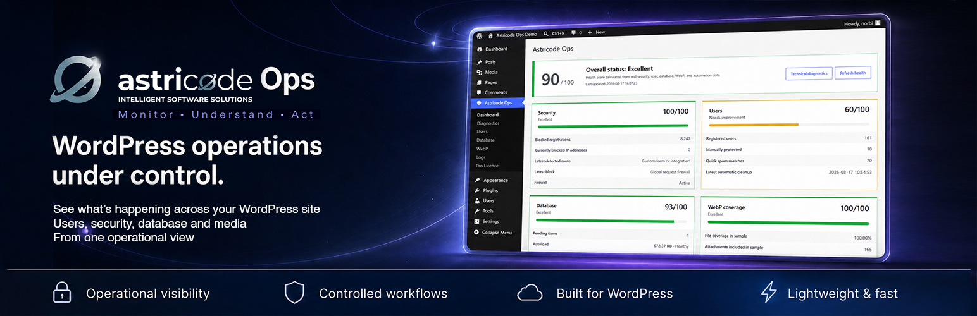Viewport: 977px width, 316px height.
Task: Click the Attachments included in sample row
Action: pyautogui.click(x=788, y=249)
